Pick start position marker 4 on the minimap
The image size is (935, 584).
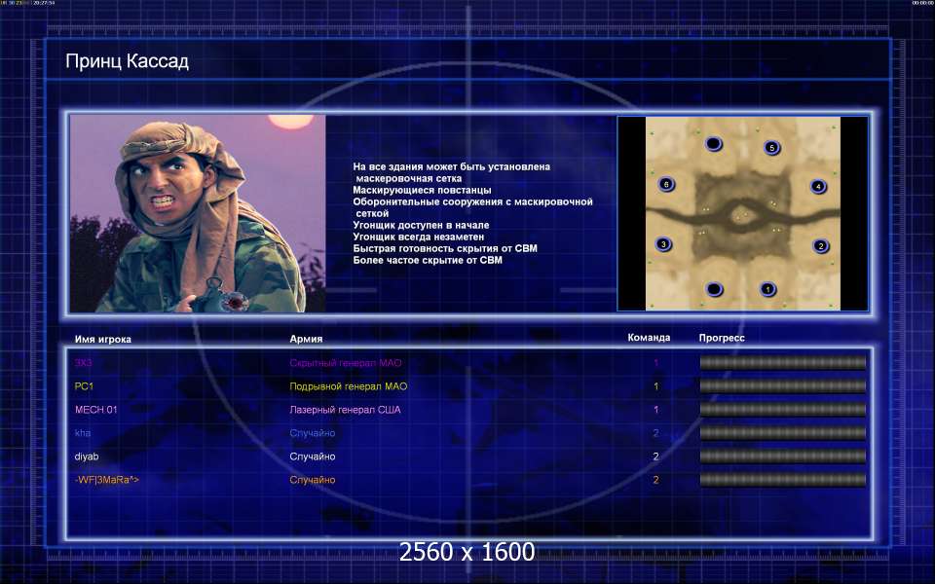pyautogui.click(x=818, y=186)
